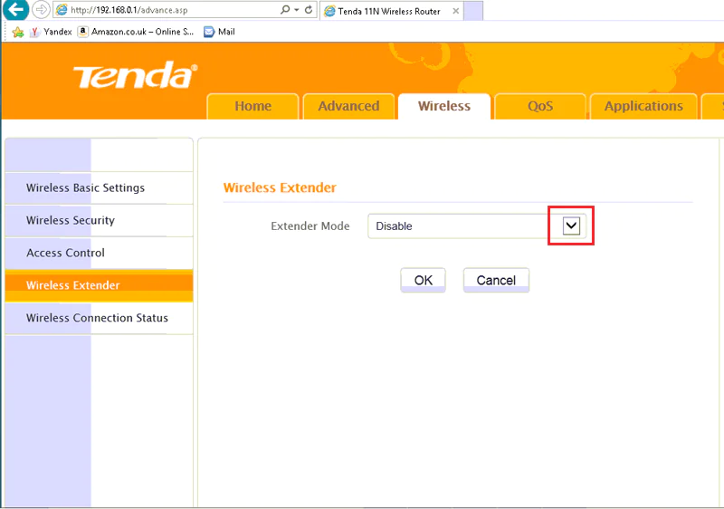Expand the Extender Mode dropdown arrow
Image resolution: width=724 pixels, height=509 pixels.
pyautogui.click(x=571, y=226)
